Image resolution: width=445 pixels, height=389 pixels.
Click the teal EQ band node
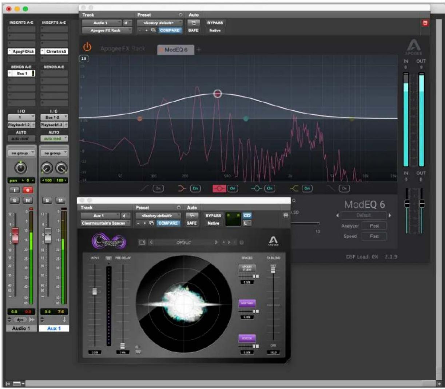246,119
